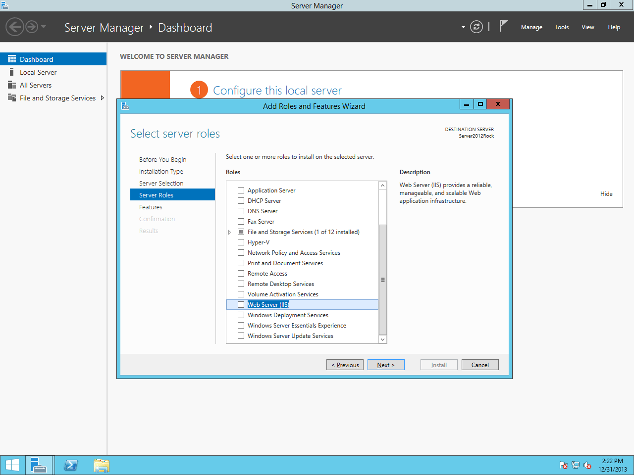Click the Configure this local server link

click(x=277, y=91)
